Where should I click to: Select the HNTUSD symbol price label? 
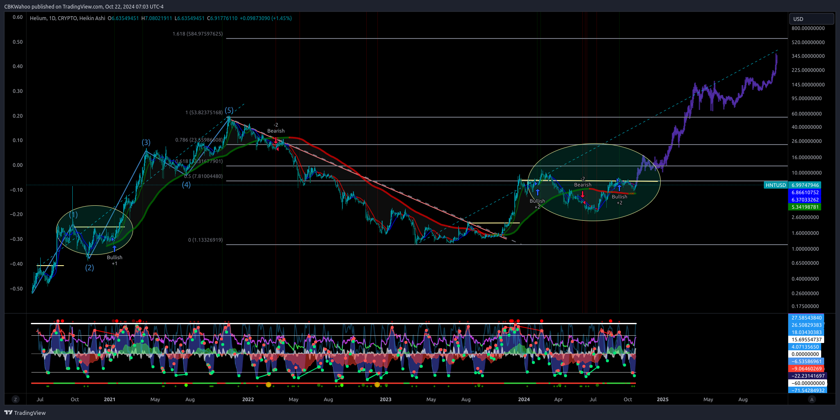[775, 185]
